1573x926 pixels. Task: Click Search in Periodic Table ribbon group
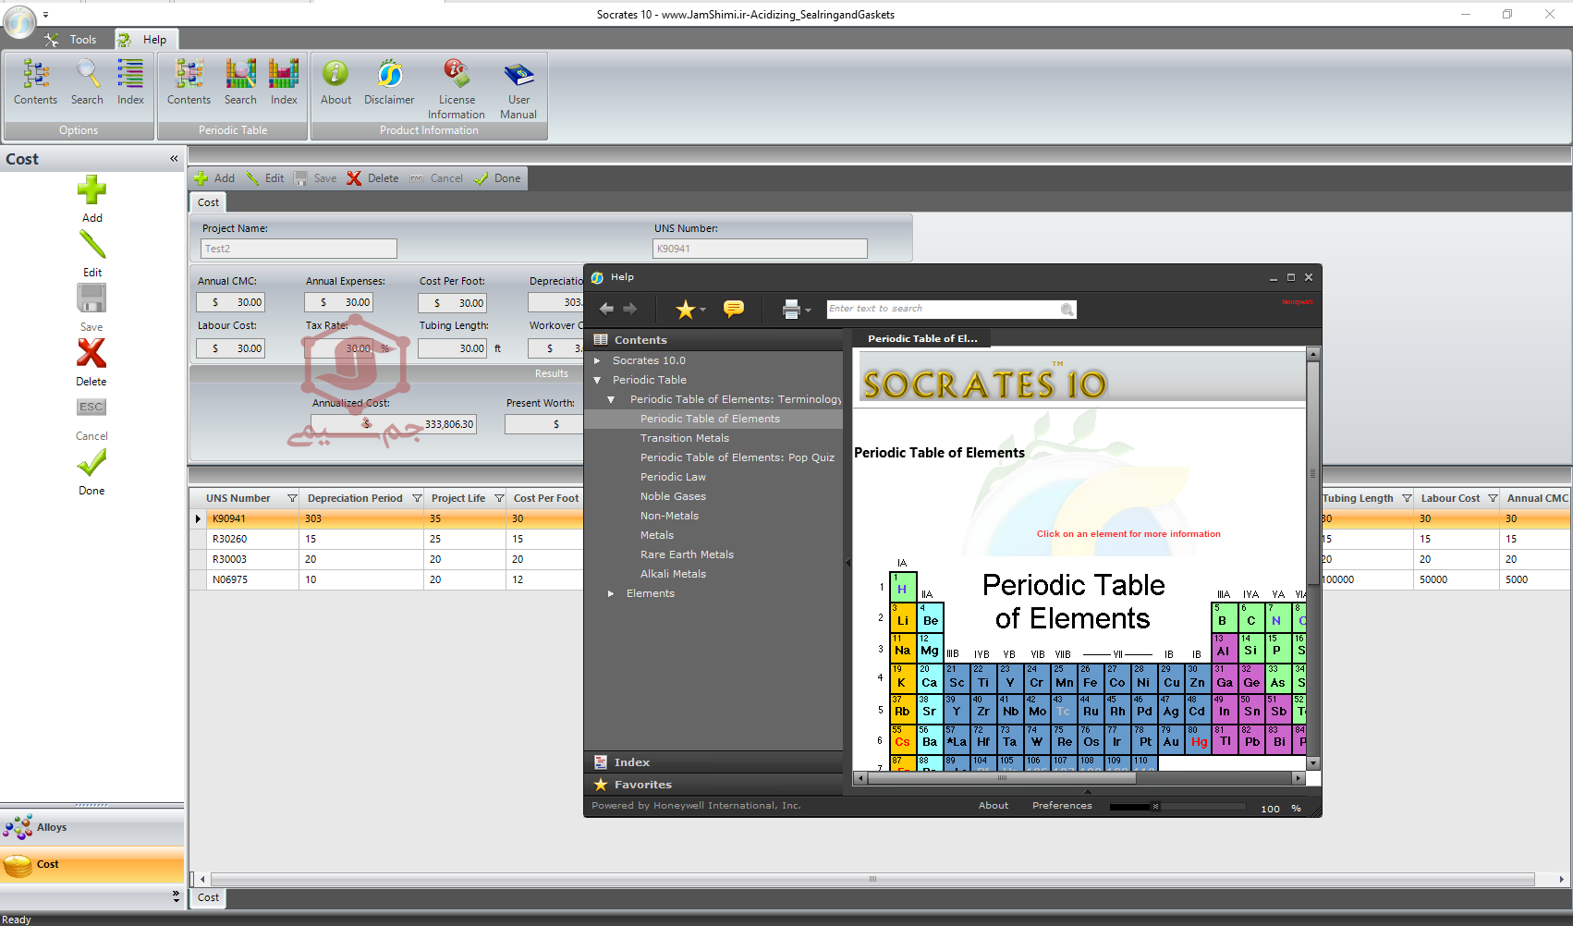click(240, 82)
